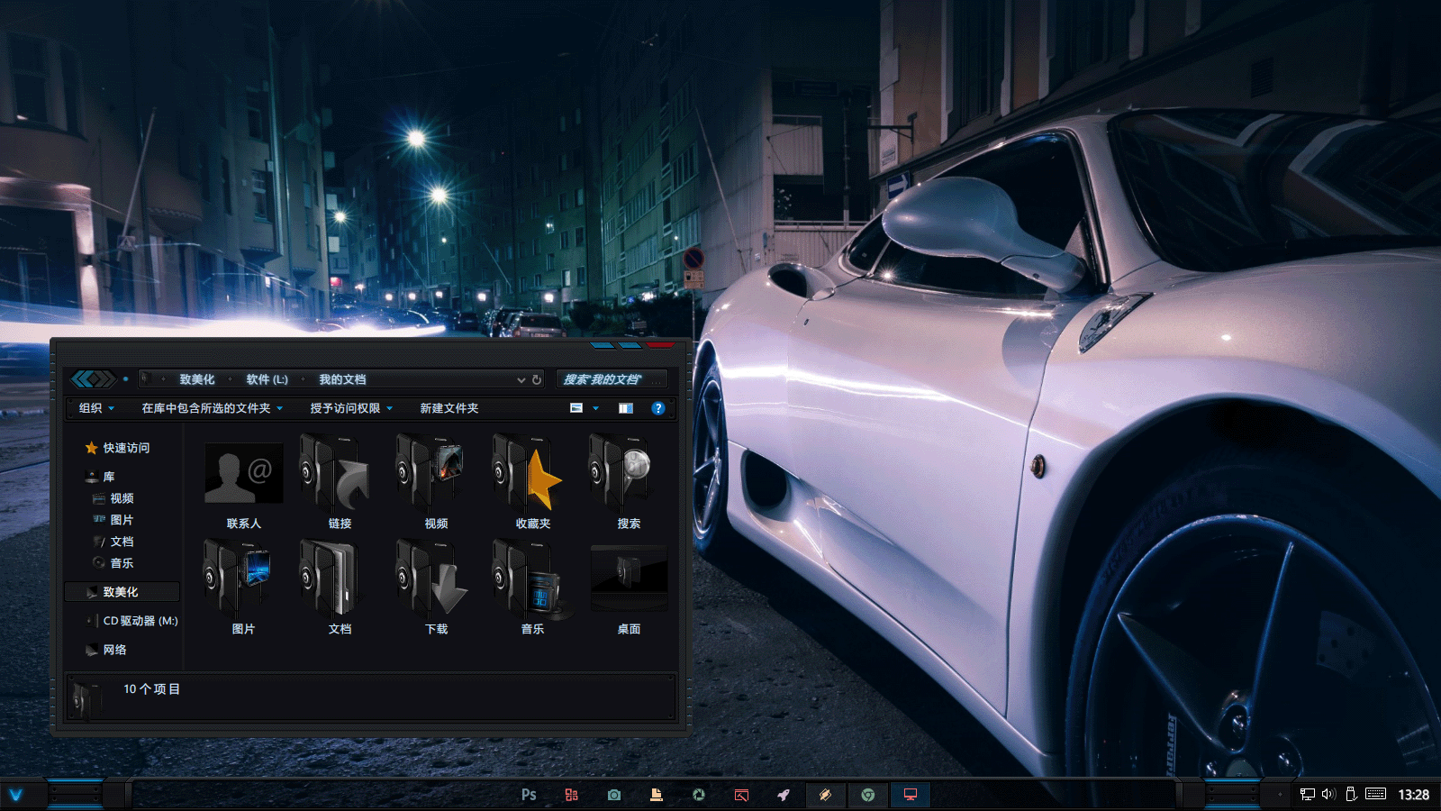Open the Start menu V logo

15,795
